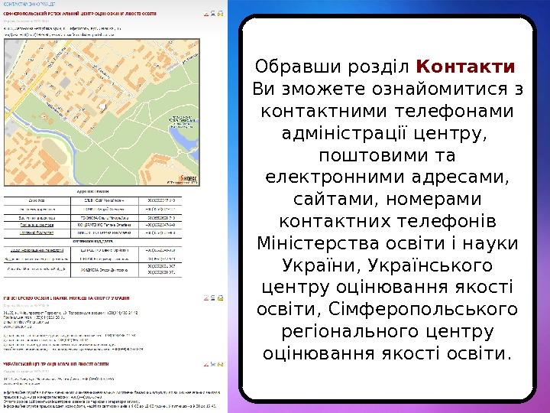Open the Ukrainian center for quality assessment heading
550x413 pixels.
56,364
